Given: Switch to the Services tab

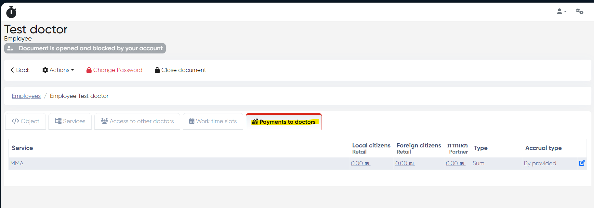Looking at the screenshot, I should pos(70,121).
